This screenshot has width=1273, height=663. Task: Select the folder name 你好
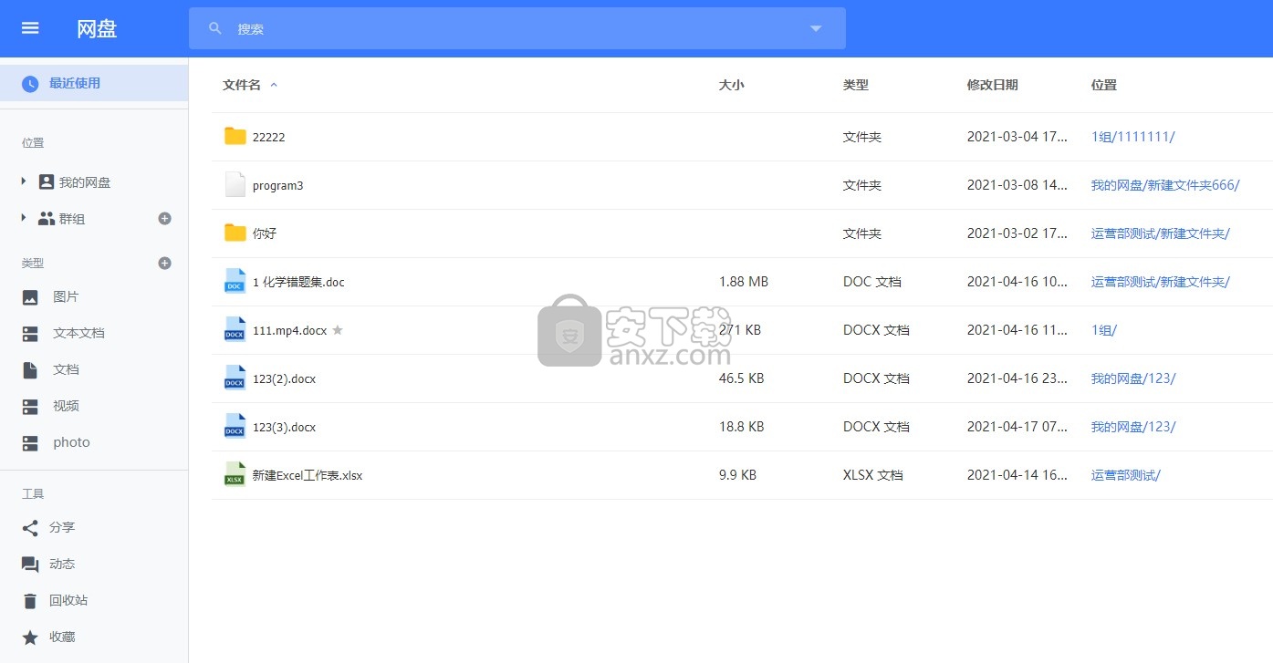point(265,233)
